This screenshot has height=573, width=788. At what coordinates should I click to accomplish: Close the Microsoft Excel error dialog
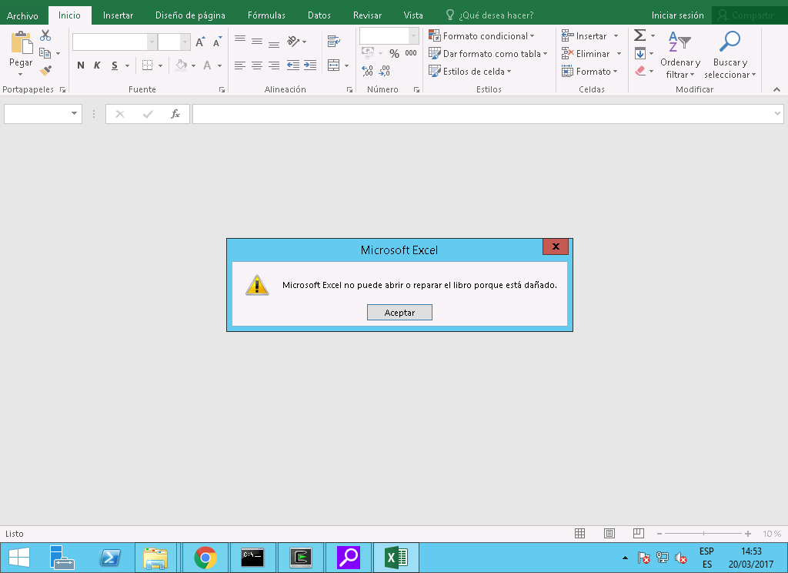tap(556, 246)
